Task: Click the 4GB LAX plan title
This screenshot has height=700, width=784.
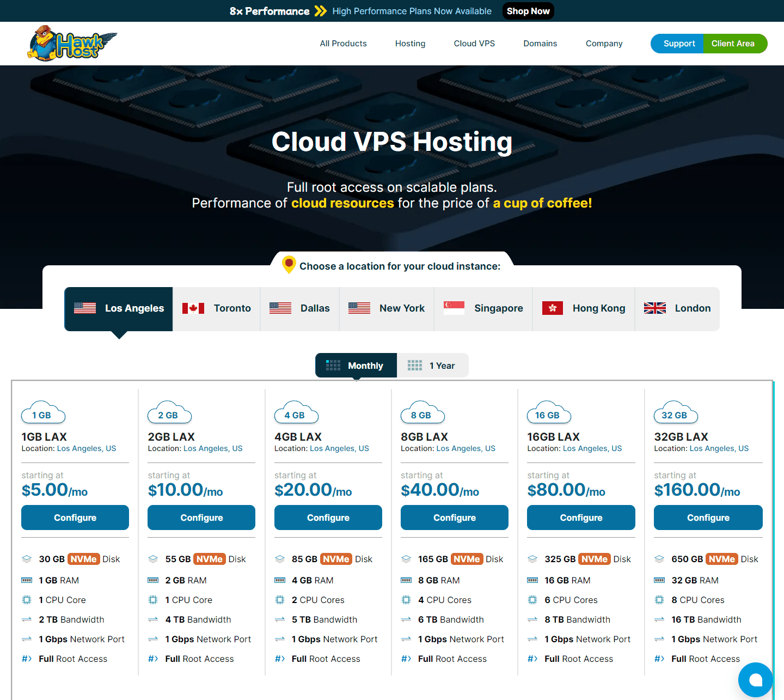Action: pyautogui.click(x=298, y=437)
